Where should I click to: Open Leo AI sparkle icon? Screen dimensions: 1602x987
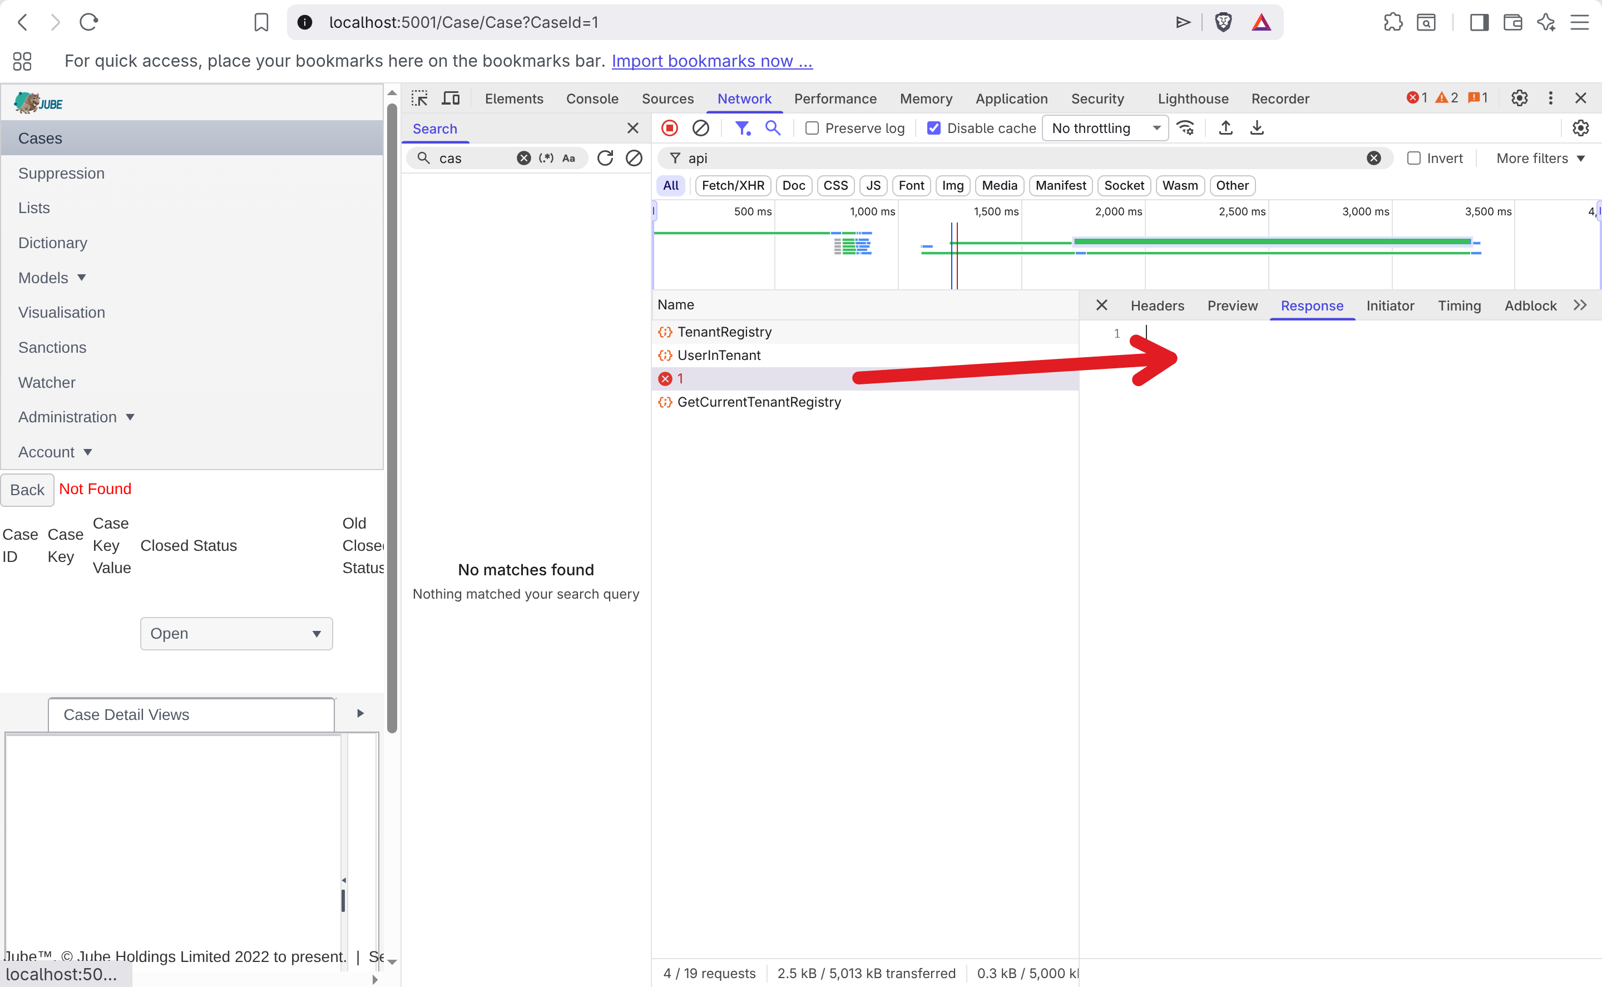(1546, 22)
